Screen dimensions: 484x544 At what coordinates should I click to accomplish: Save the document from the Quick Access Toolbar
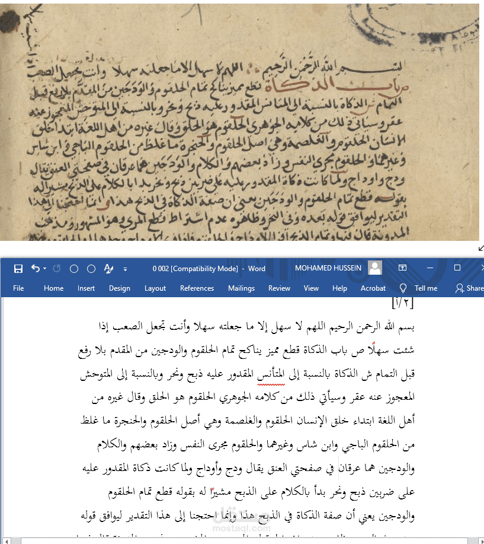pyautogui.click(x=18, y=268)
